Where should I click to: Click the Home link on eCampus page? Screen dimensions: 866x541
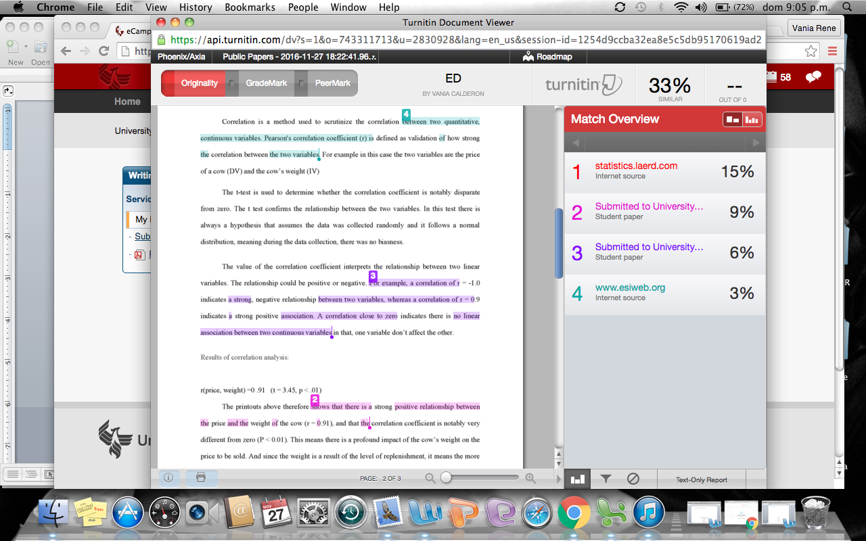click(127, 101)
